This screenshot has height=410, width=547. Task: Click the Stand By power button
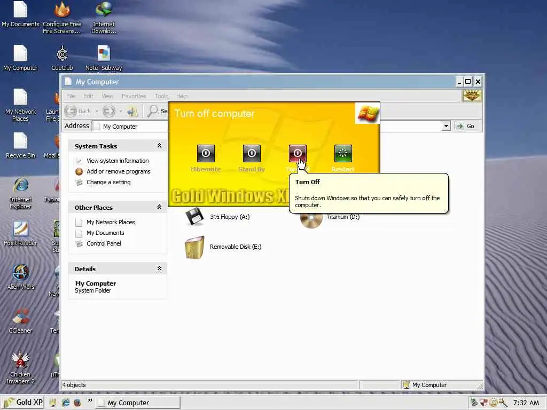[x=252, y=153]
